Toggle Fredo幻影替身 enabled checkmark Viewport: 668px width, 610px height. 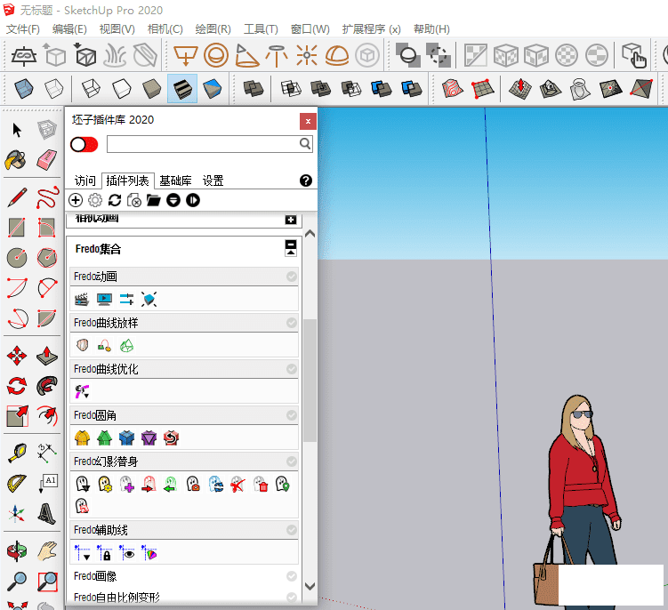coord(292,462)
